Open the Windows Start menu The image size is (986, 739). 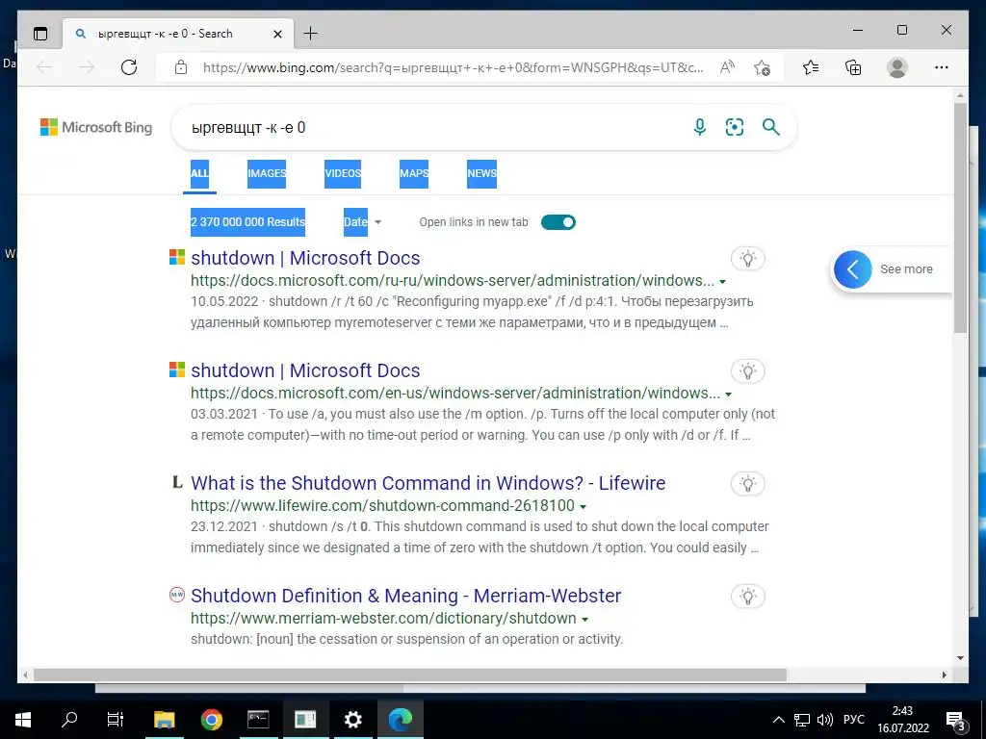(x=23, y=719)
